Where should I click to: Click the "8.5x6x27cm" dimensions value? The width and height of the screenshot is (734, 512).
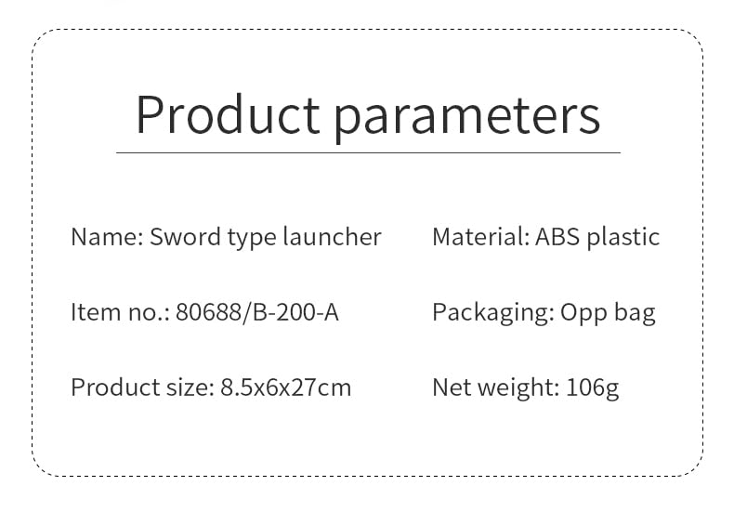pyautogui.click(x=286, y=387)
